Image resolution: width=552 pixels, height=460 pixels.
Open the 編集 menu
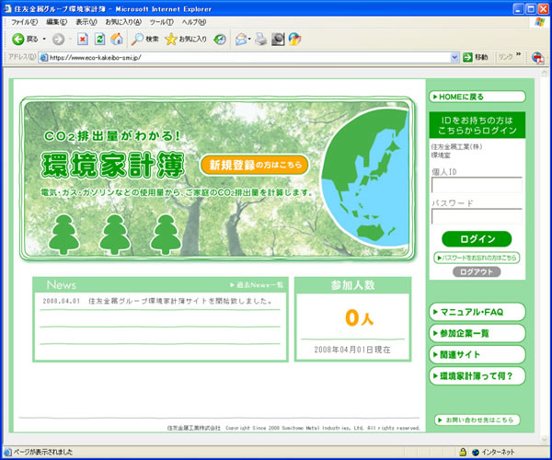click(56, 22)
